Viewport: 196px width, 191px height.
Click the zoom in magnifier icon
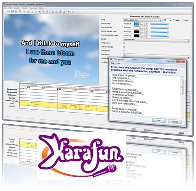click(x=43, y=12)
